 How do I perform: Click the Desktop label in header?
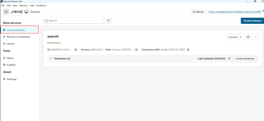(x=35, y=12)
